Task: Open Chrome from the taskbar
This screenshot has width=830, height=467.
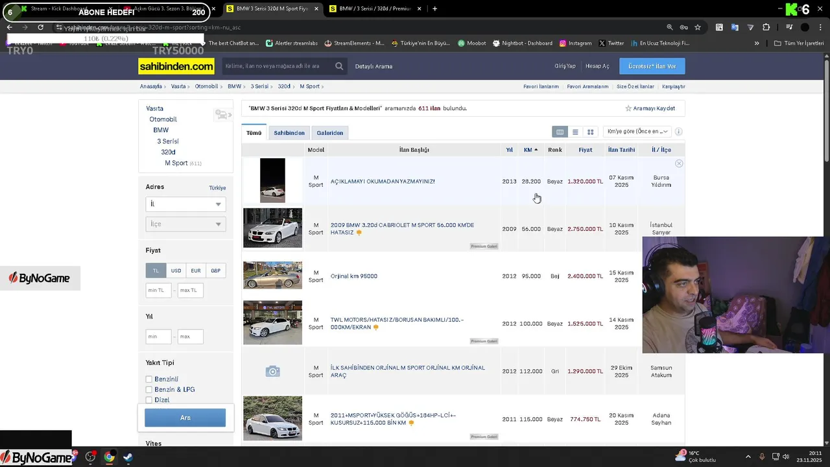Action: point(109,457)
